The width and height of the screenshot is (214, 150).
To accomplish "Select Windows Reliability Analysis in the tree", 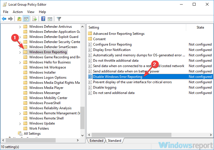I will (x=50, y=108).
